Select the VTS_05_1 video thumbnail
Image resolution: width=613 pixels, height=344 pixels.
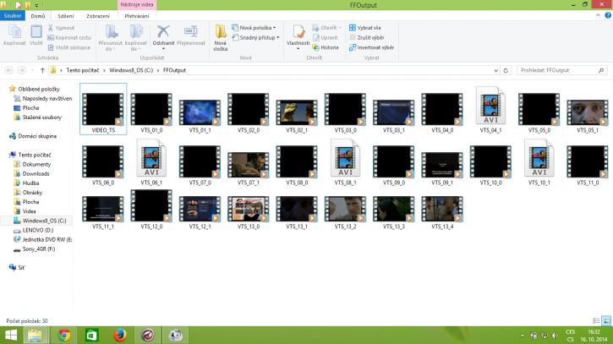pos(588,113)
